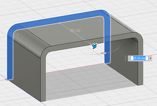Select the blue extrude distance arrow manipulator

click(94, 46)
